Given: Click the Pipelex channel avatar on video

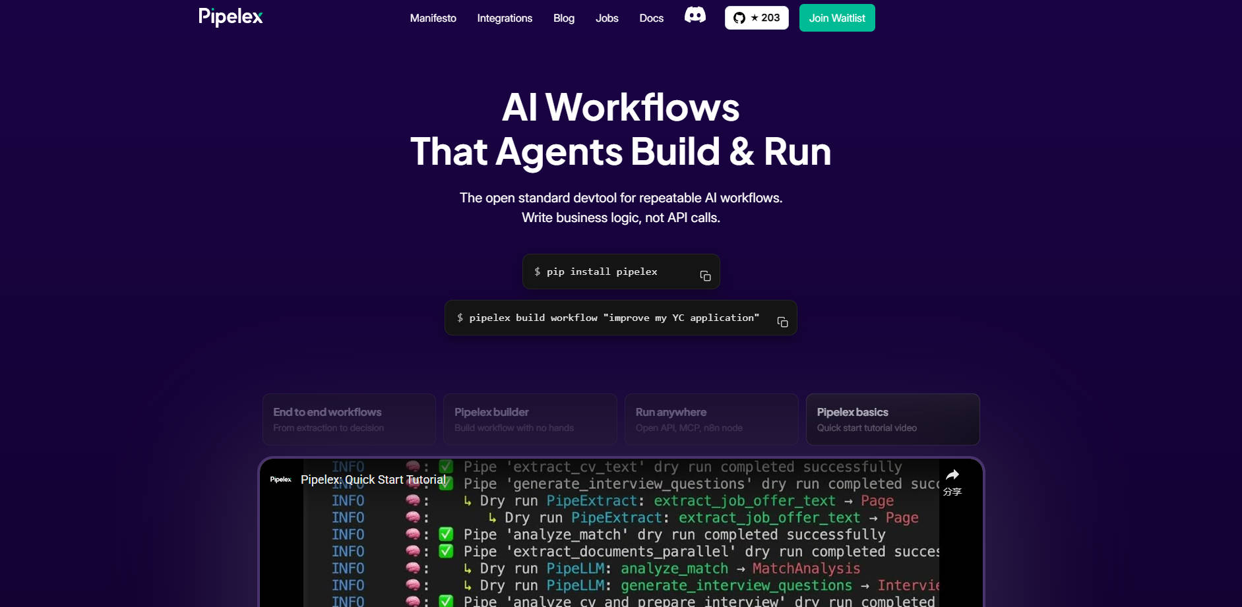Looking at the screenshot, I should coord(280,480).
